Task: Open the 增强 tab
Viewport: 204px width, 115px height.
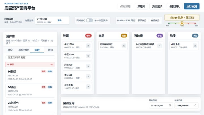Action: (x=50, y=50)
